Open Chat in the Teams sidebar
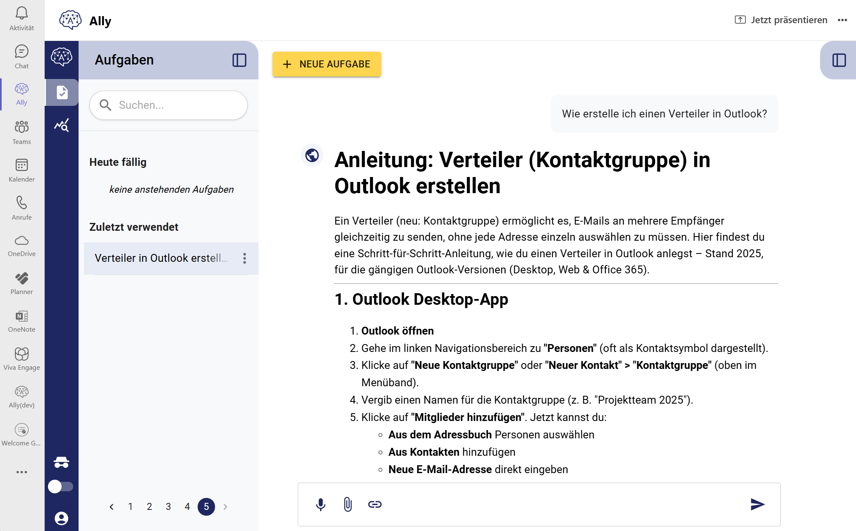 22,57
